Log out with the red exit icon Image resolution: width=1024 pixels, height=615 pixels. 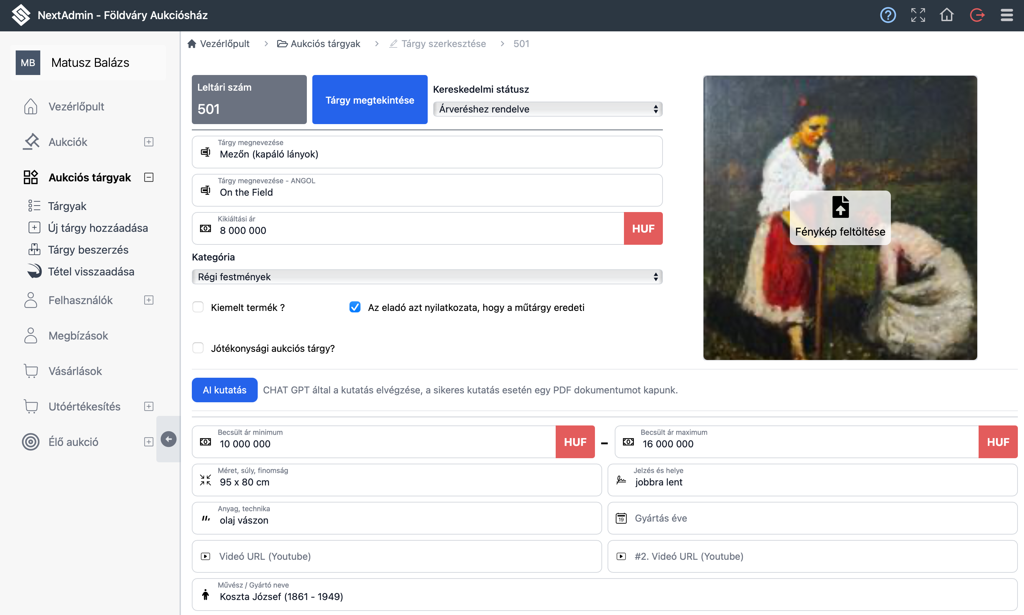977,15
